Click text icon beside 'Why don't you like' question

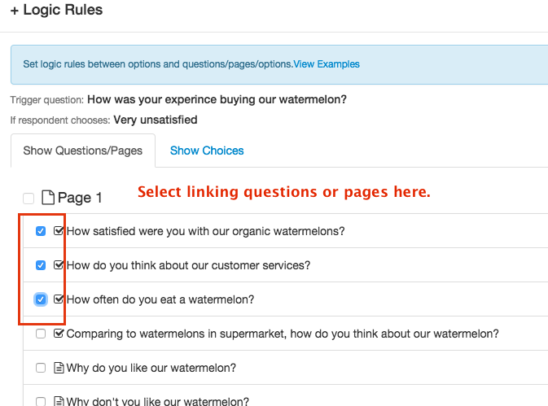[x=59, y=400]
